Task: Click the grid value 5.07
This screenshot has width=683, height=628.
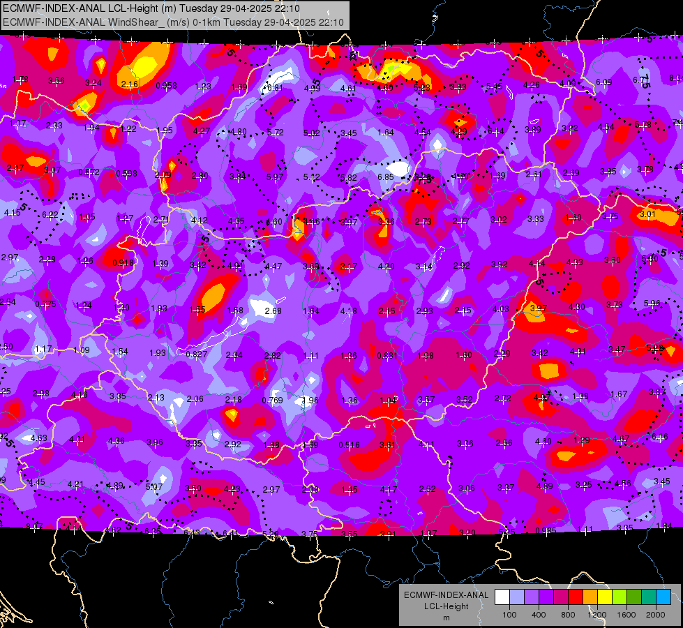Action: click(x=153, y=486)
